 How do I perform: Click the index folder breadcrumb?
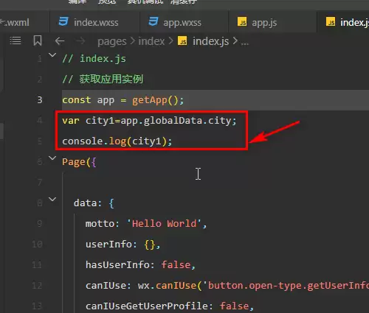pos(151,41)
